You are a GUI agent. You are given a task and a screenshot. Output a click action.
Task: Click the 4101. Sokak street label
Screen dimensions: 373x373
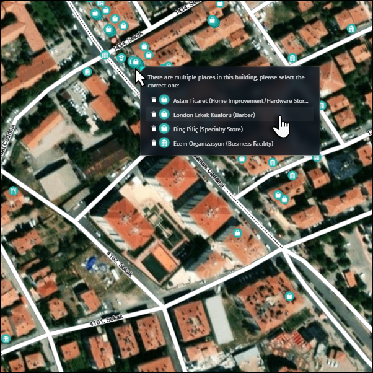(107, 320)
